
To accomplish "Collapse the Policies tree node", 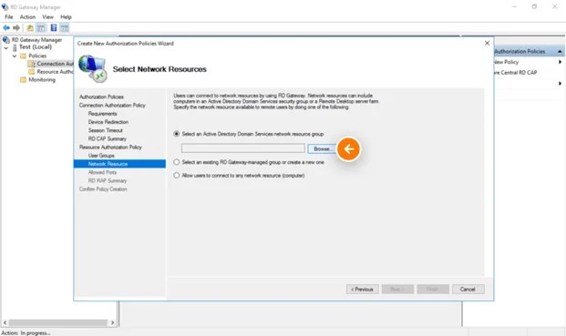I will tap(15, 56).
